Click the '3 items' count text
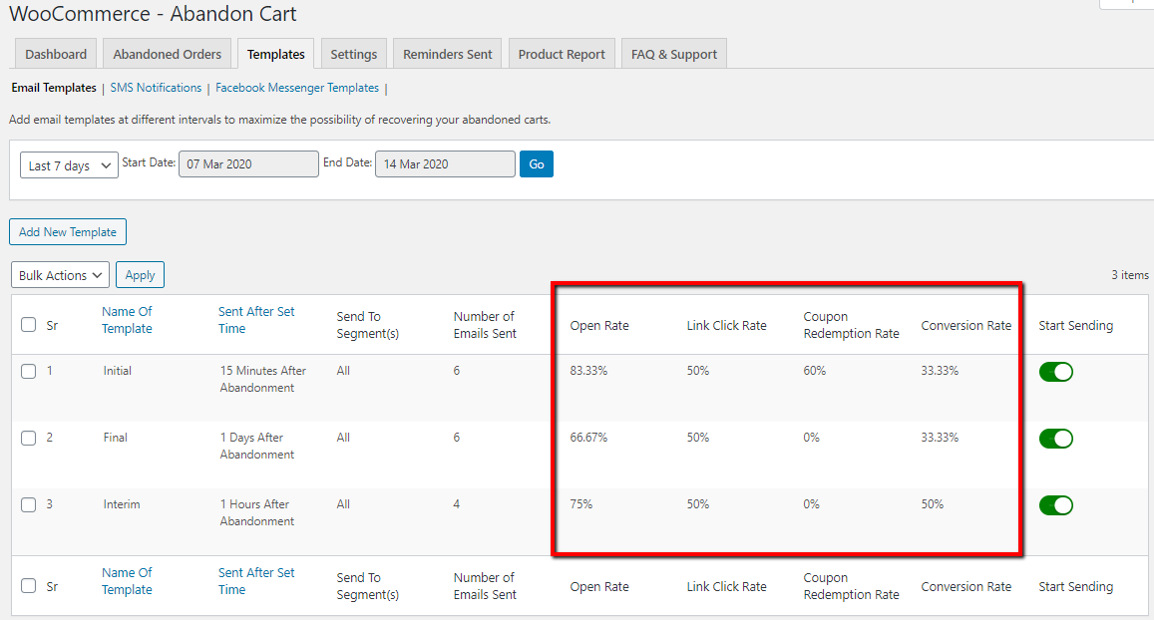This screenshot has width=1154, height=620. point(1130,275)
